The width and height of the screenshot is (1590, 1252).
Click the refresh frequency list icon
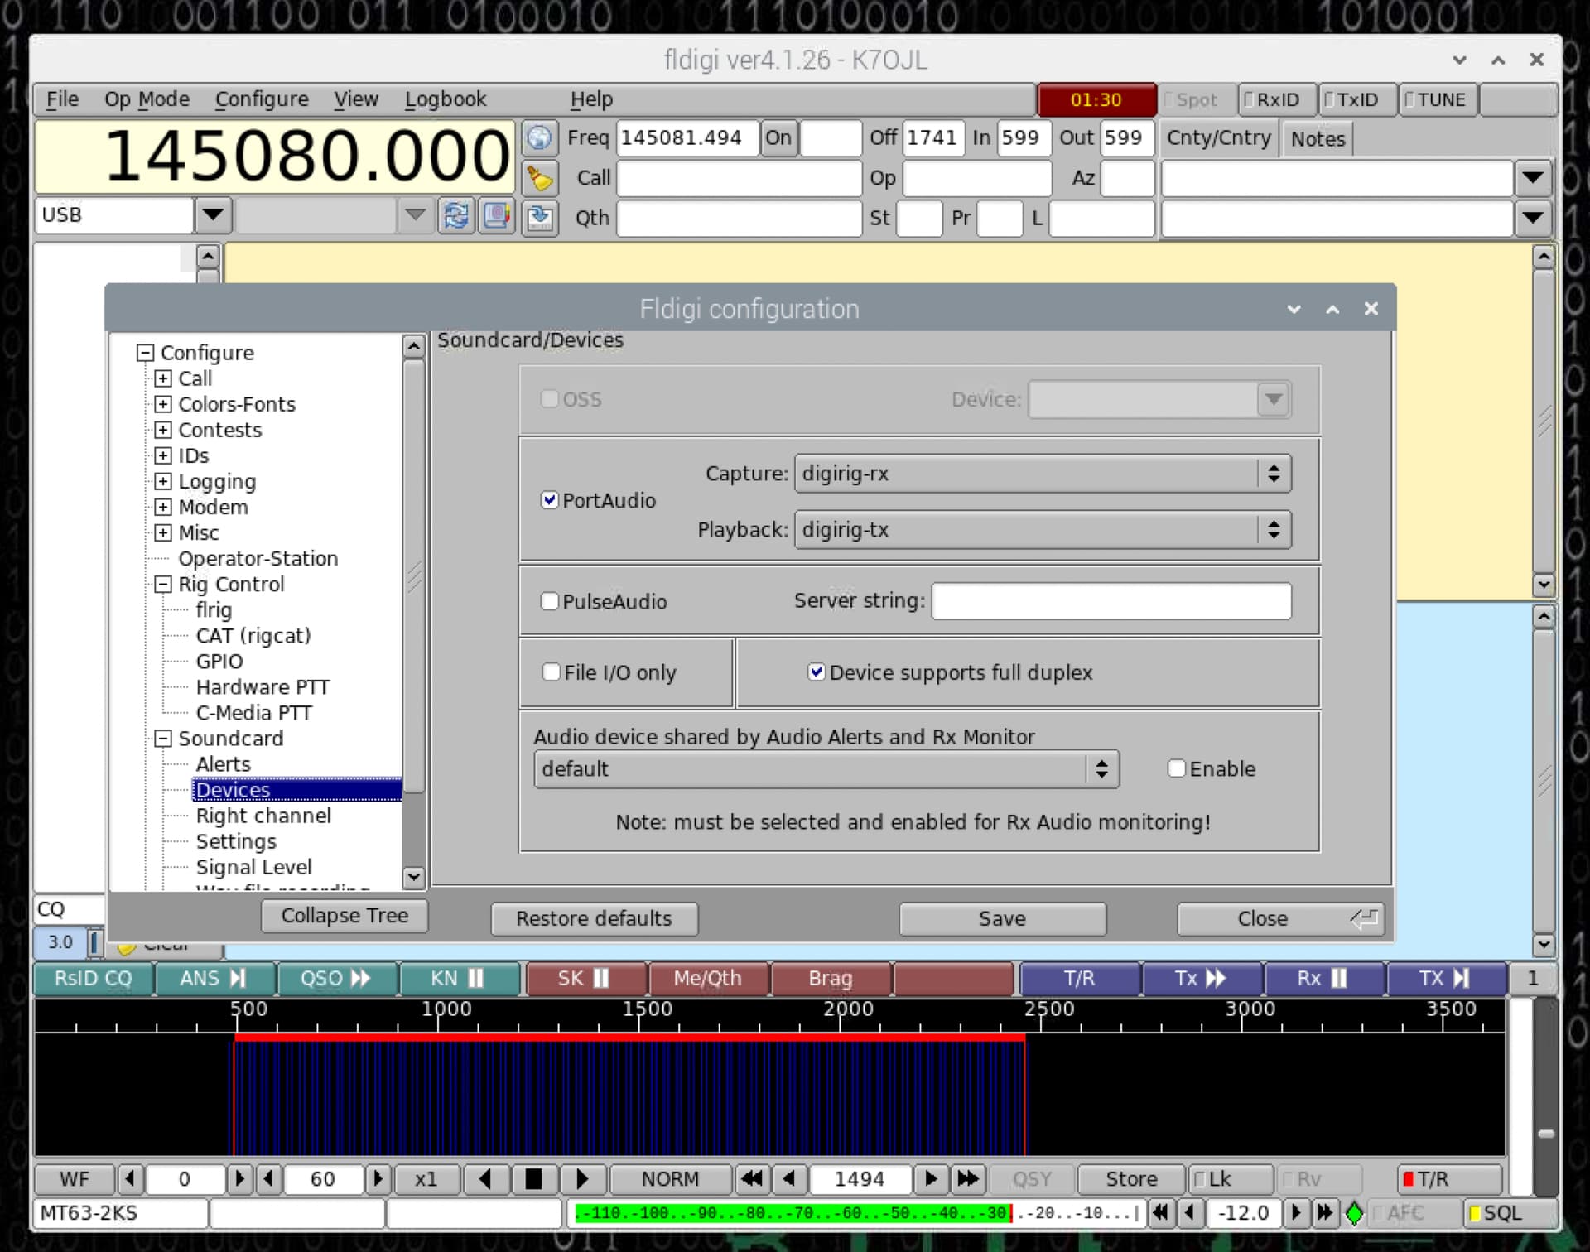456,215
